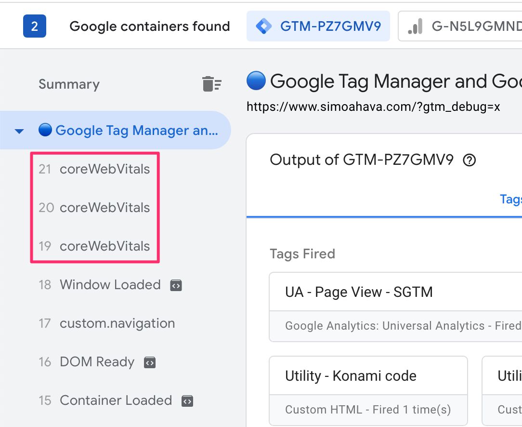
Task: Open the Summary view in the sidebar
Action: point(69,84)
